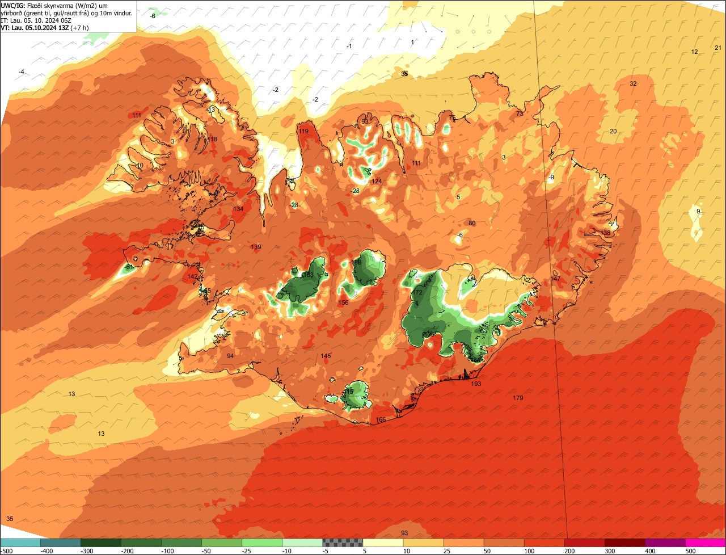The image size is (726, 555).
Task: Click the initial time 'IT: Lau. 05. 10. 2024 06Z'
Action: pyautogui.click(x=36, y=20)
